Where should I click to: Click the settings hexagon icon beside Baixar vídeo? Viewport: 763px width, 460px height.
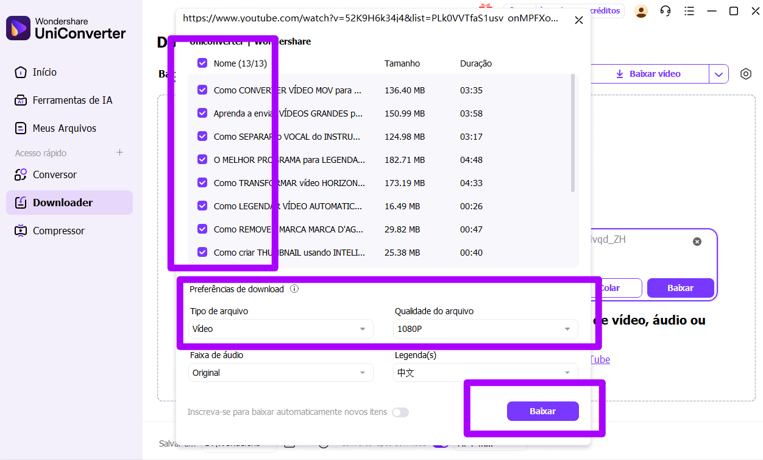(745, 74)
